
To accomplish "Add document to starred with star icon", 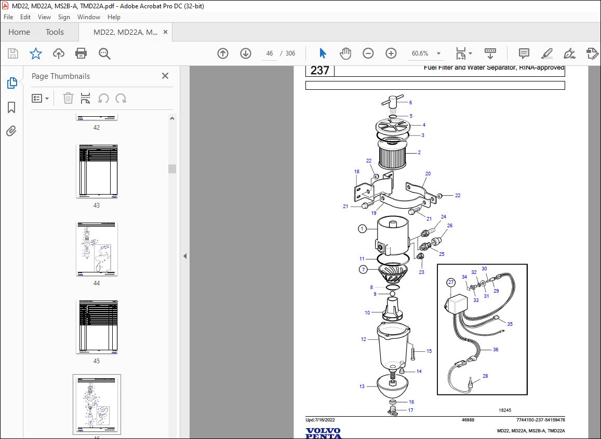I will pos(36,53).
